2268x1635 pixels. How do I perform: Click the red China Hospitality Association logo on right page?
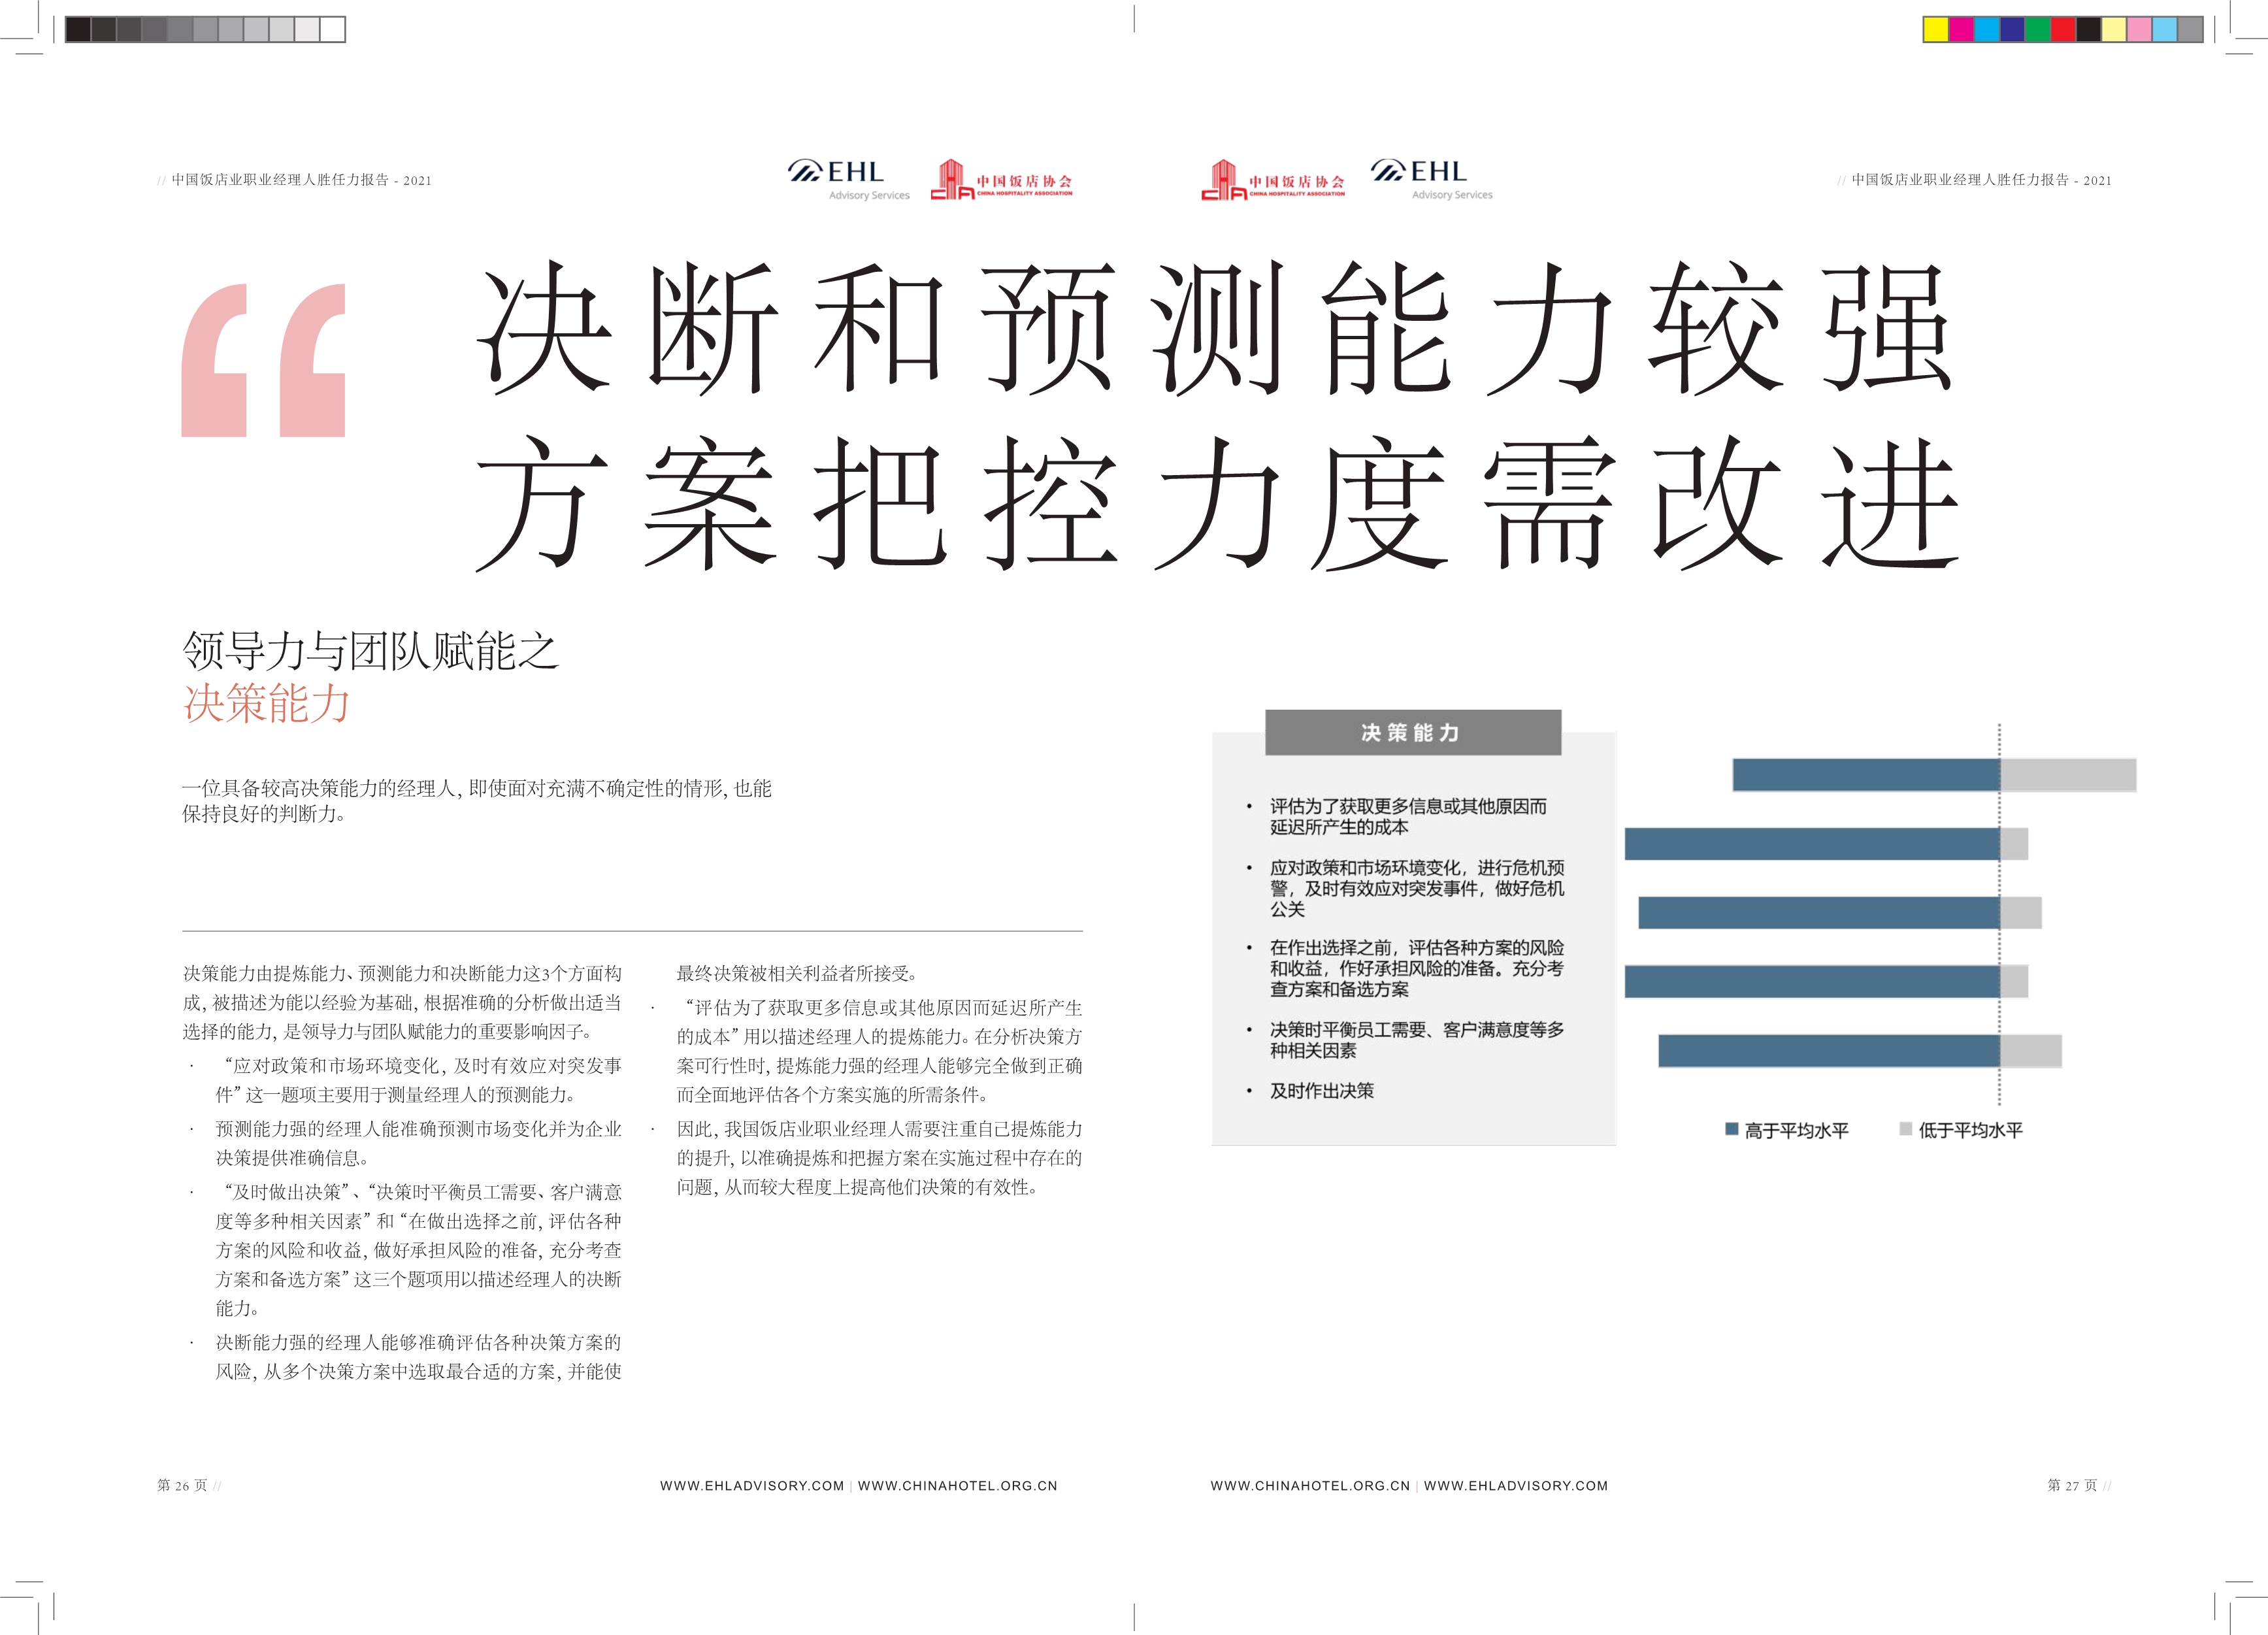pos(1272,181)
